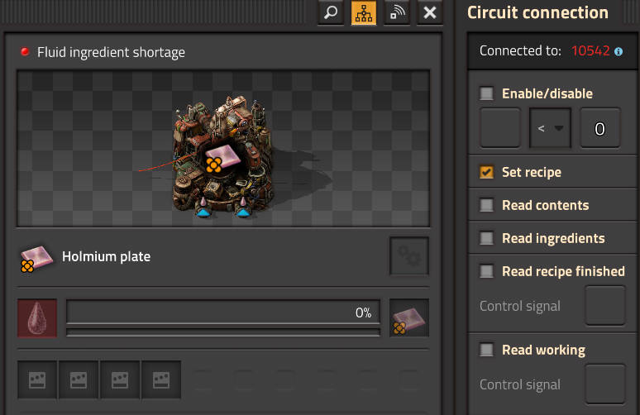The width and height of the screenshot is (640, 415).
Task: Choose the enable condition signal slot
Action: pyautogui.click(x=500, y=128)
